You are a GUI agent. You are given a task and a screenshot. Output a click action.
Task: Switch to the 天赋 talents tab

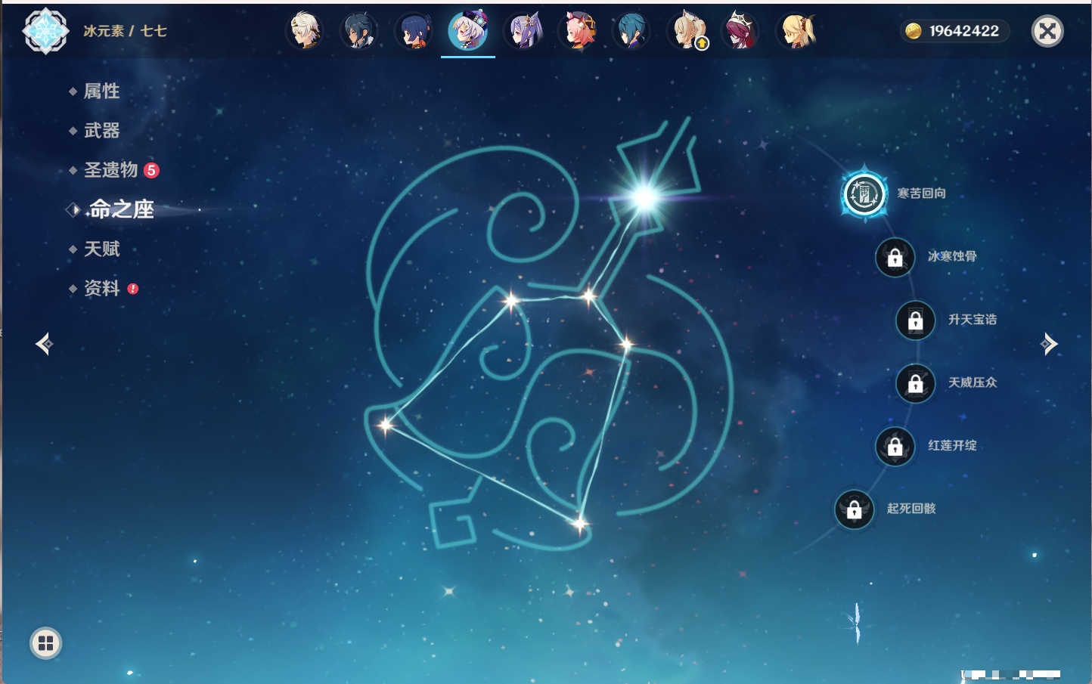101,249
